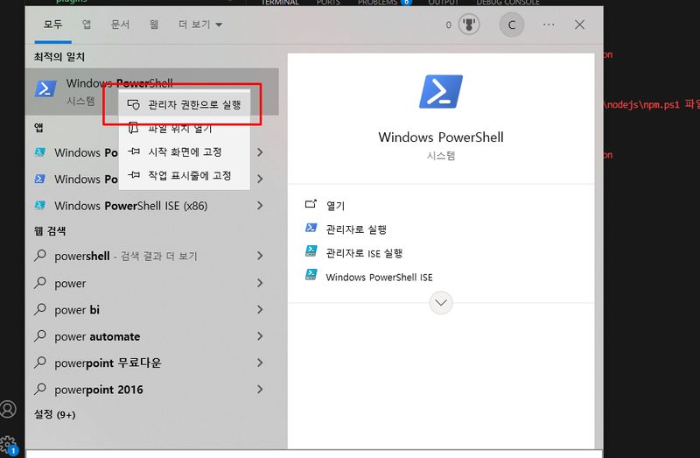
Task: Click the ISE icon beside Windows PowerShell ISE
Action: pos(311,275)
